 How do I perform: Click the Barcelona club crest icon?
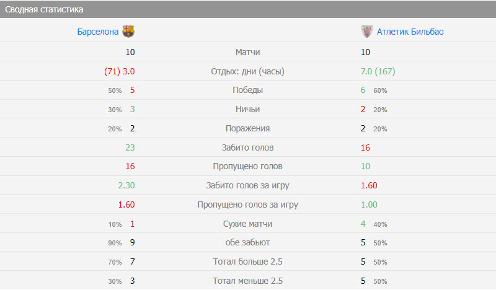coord(128,32)
